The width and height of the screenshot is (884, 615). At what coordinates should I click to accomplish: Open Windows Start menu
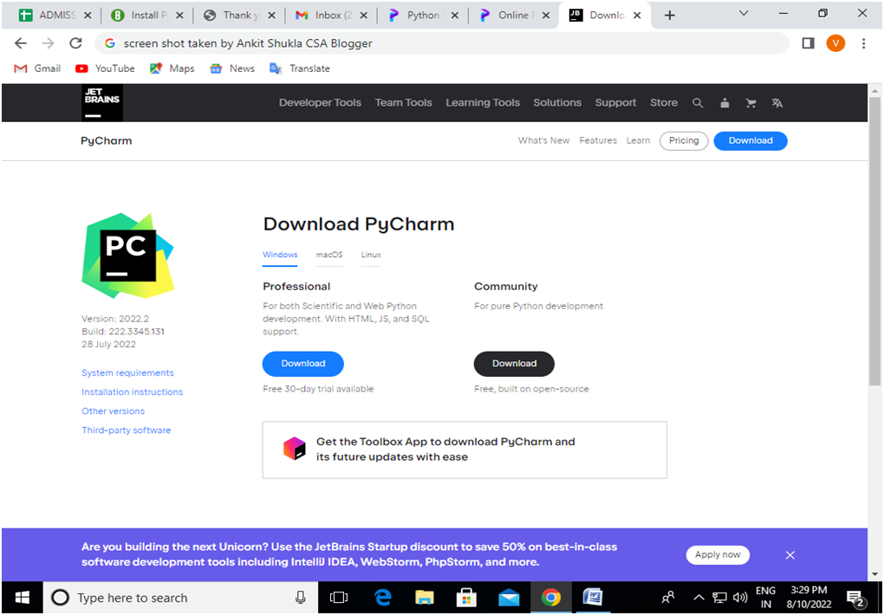22,598
